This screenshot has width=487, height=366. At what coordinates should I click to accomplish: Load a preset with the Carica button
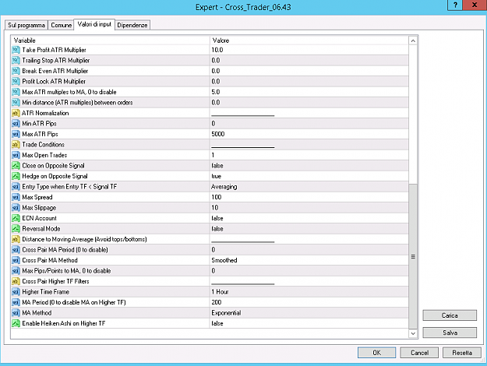[x=450, y=315]
